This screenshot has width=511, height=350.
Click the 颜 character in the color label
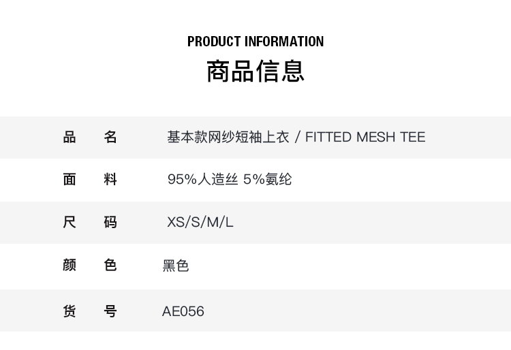point(69,265)
